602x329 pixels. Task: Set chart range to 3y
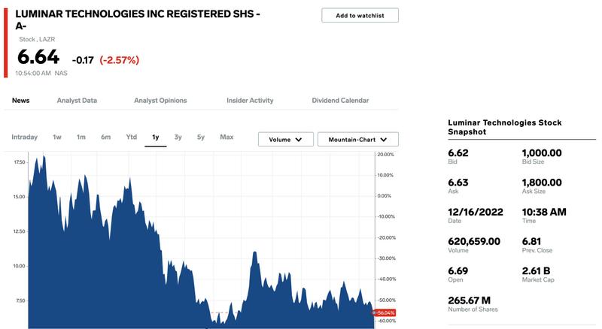click(x=178, y=137)
